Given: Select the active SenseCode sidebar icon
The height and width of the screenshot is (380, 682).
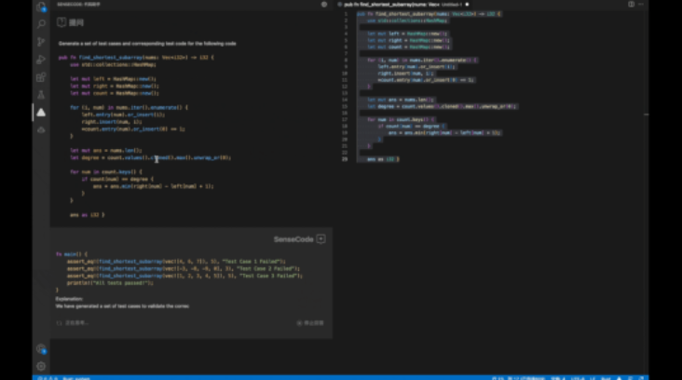Looking at the screenshot, I should click(x=40, y=112).
